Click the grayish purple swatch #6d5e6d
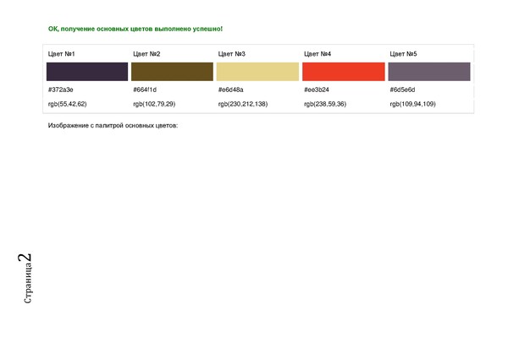This screenshot has width=508, height=337. (429, 72)
